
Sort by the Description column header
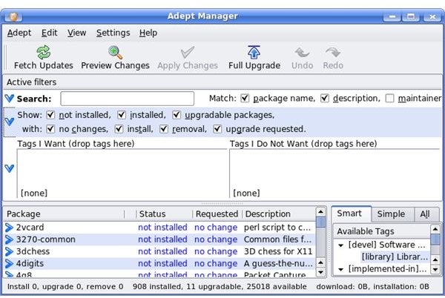click(x=279, y=214)
